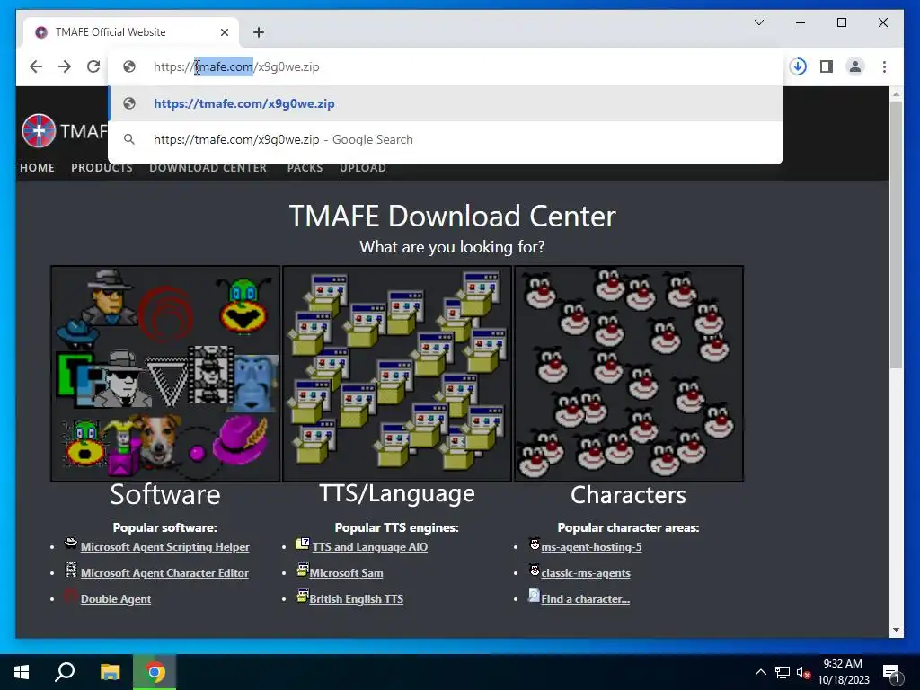Screen dimensions: 920x690
Task: Select the TMAFE Official Website tab
Action: (x=131, y=32)
